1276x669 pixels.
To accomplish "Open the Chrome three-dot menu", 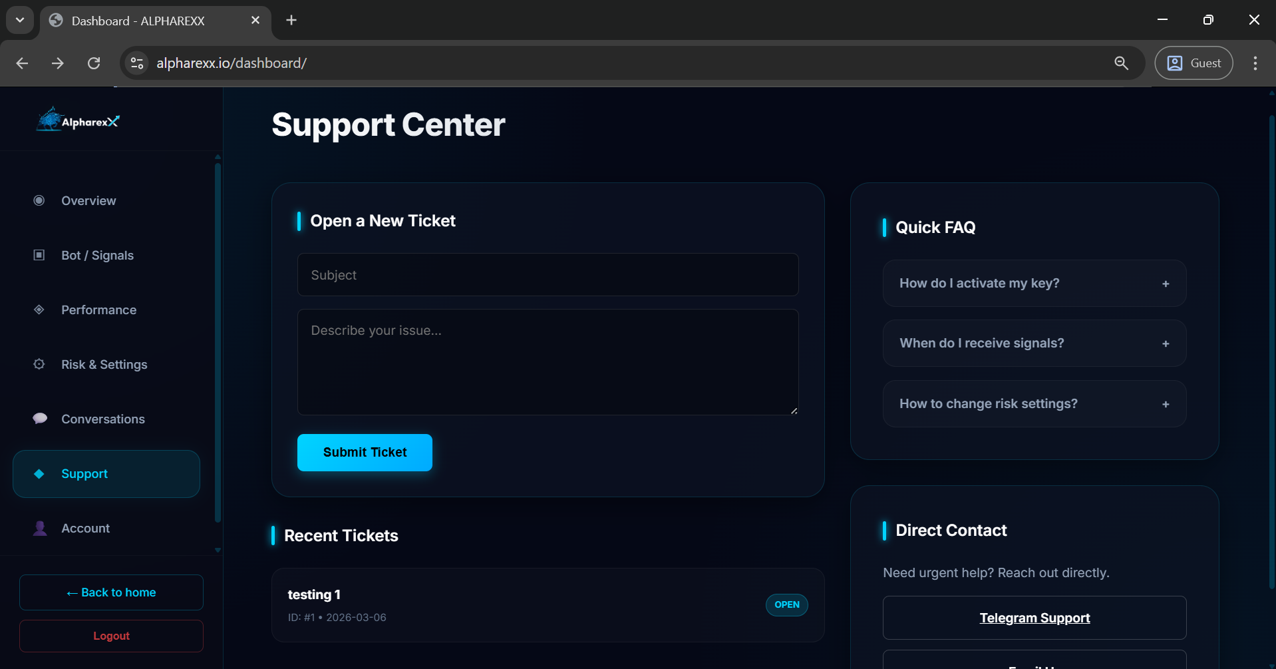I will tap(1255, 63).
